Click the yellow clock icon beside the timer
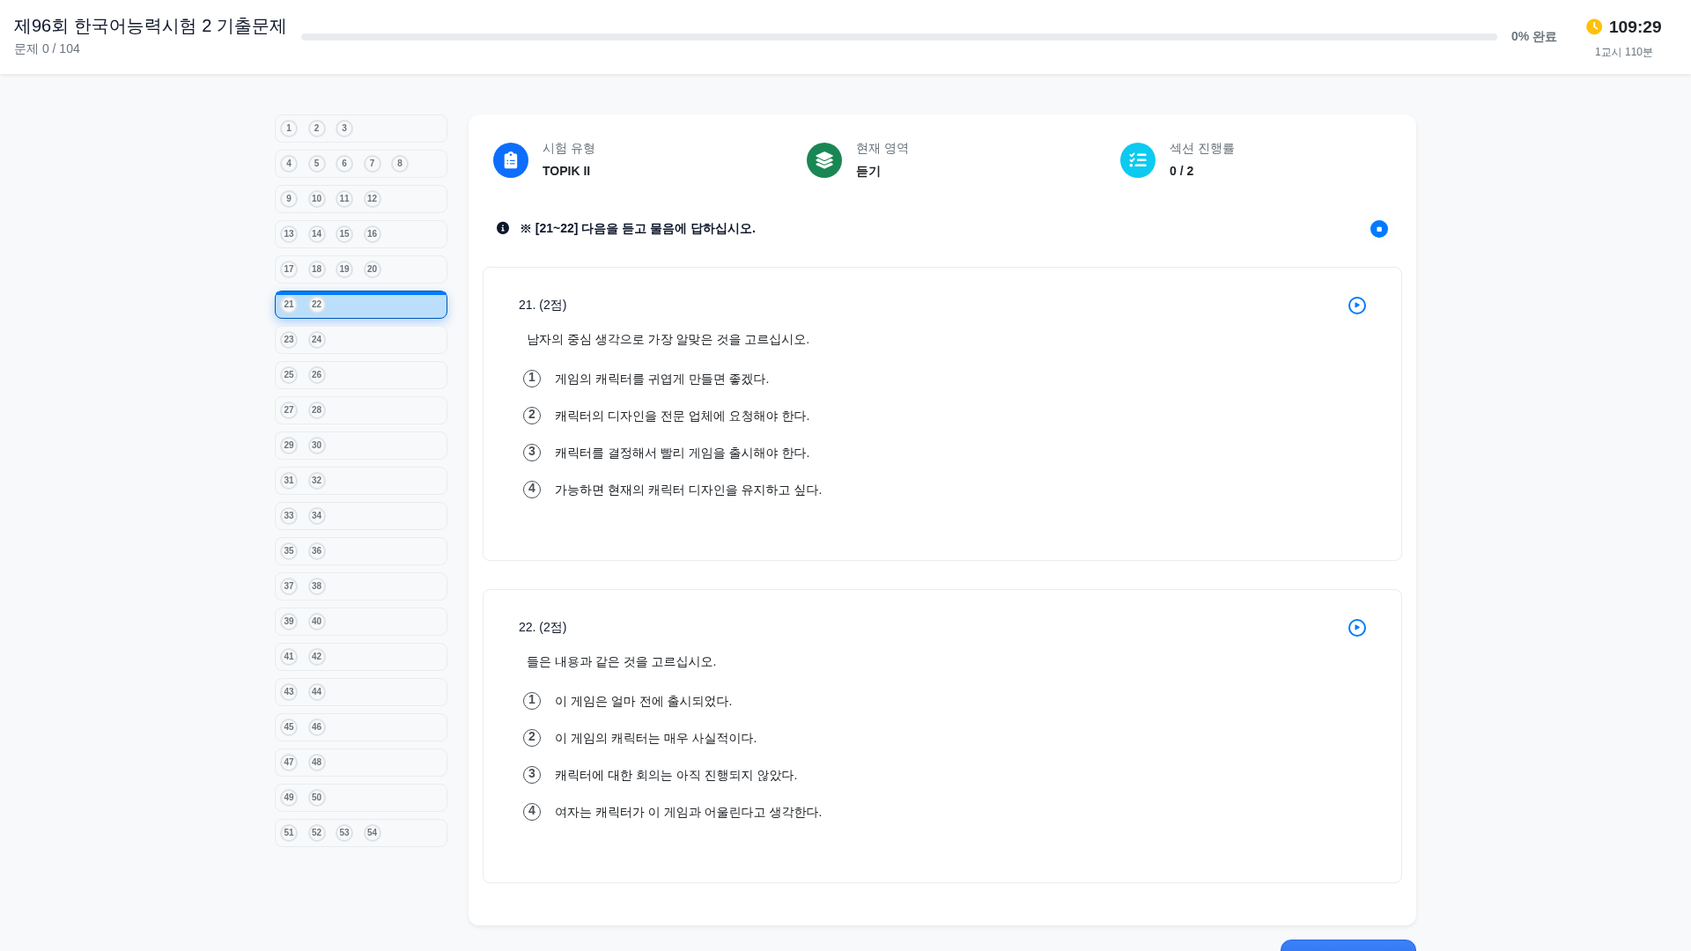1691x951 pixels. point(1594,27)
